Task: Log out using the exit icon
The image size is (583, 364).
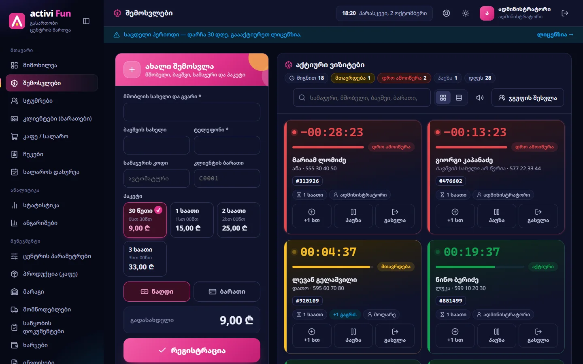Action: [565, 13]
